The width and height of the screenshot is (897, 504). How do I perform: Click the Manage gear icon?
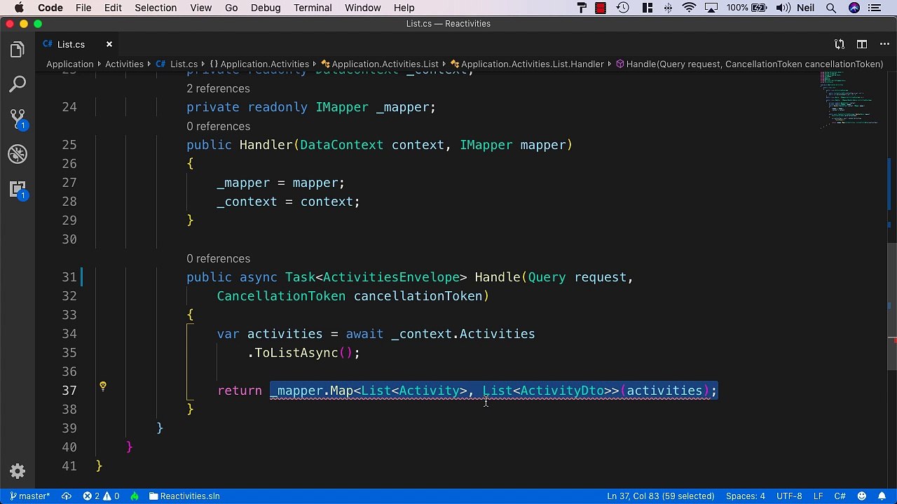click(18, 471)
